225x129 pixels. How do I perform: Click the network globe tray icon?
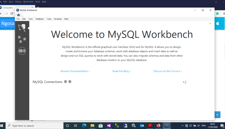[186, 126]
